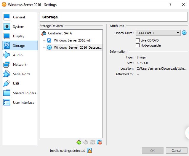
Task: Click the remove storage controller icon
Action: point(86,142)
